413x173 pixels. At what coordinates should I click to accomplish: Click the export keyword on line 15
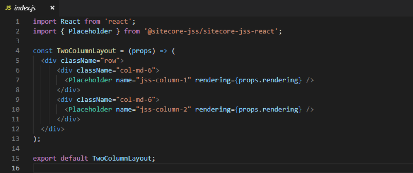coord(45,158)
